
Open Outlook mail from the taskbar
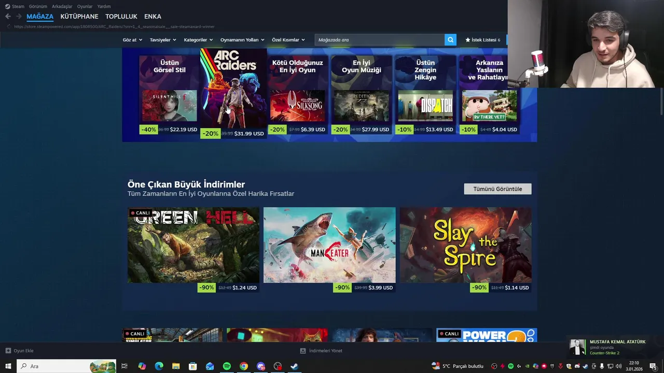210,366
